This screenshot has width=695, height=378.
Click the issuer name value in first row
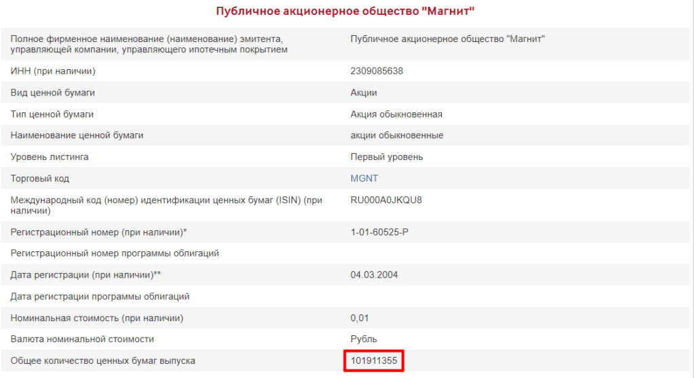pyautogui.click(x=448, y=39)
